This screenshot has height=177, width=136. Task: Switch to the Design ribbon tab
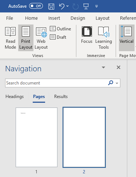(78, 18)
